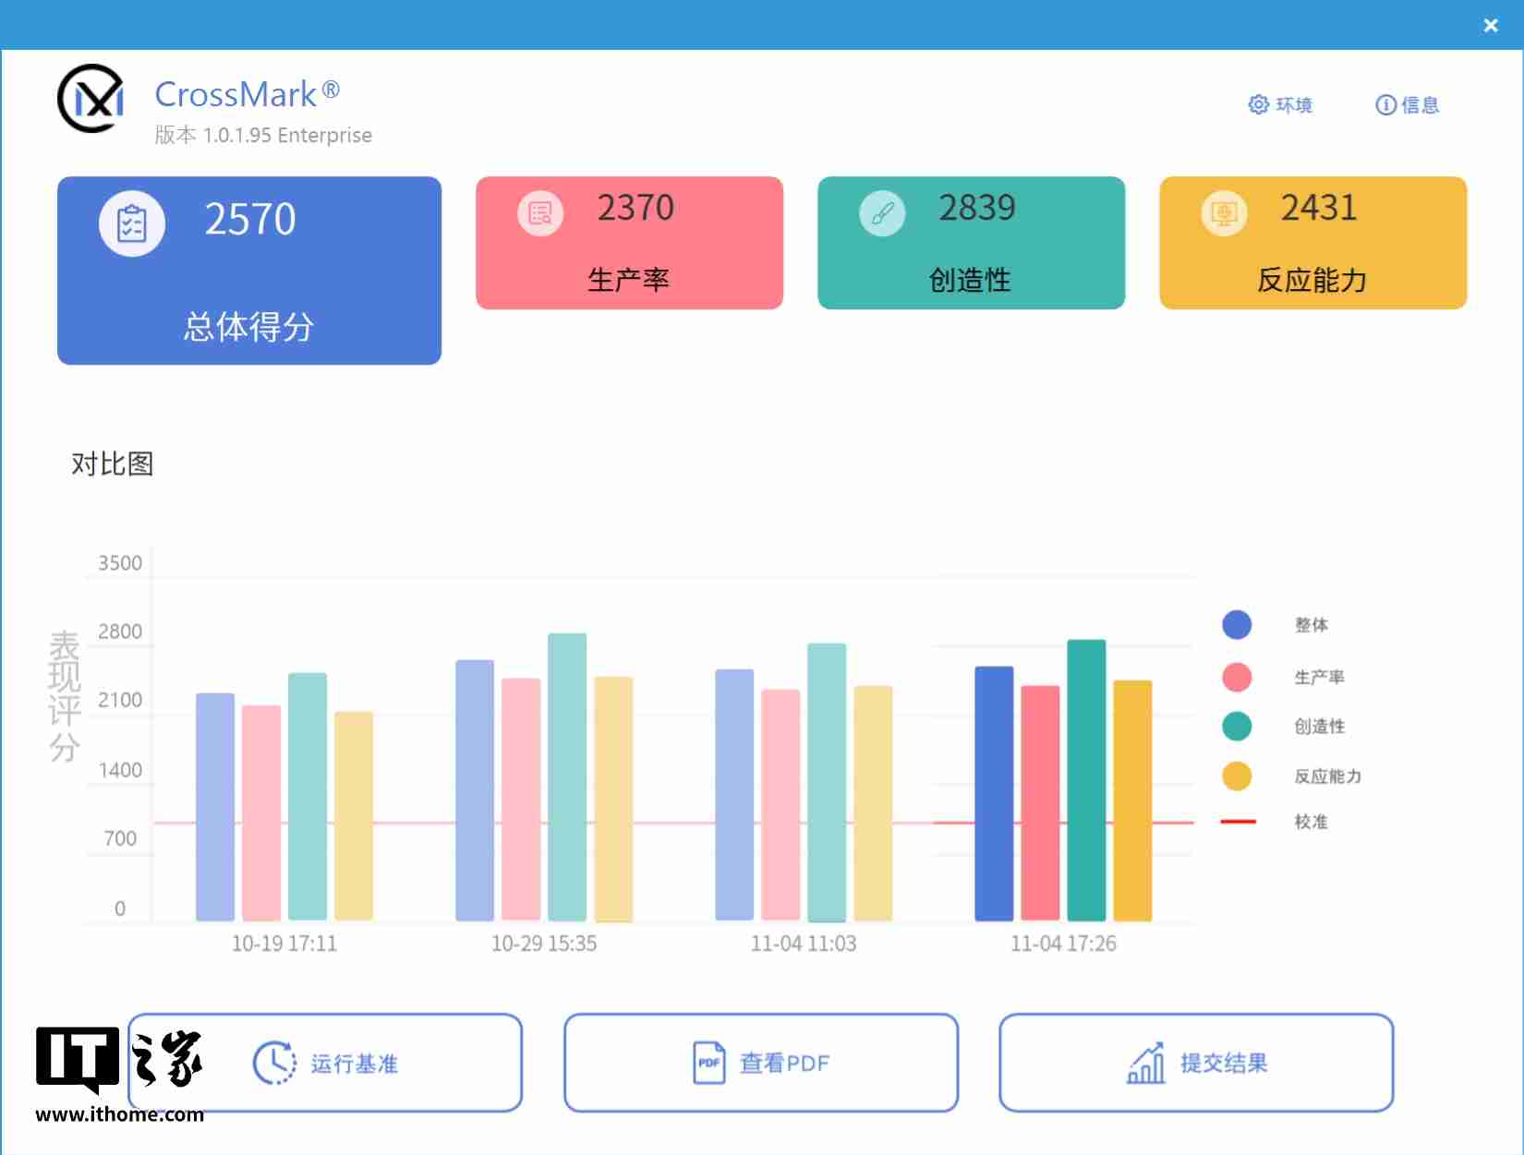The width and height of the screenshot is (1524, 1155).
Task: Click the paintbrush icon on the 创造性 card
Action: pos(882,212)
